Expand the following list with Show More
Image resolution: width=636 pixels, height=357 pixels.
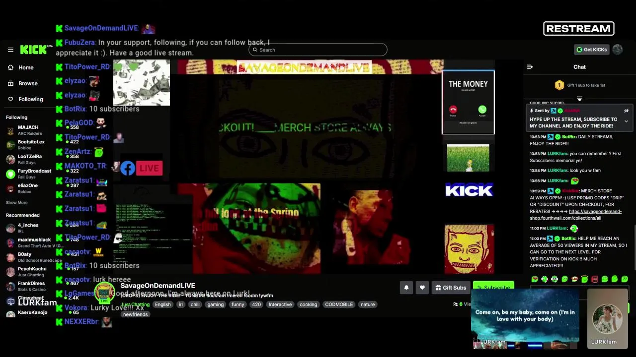point(16,203)
